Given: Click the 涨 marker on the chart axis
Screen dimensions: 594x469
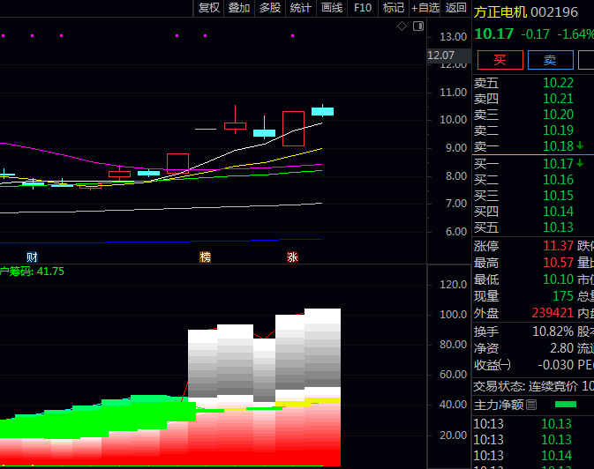Looking at the screenshot, I should point(292,257).
